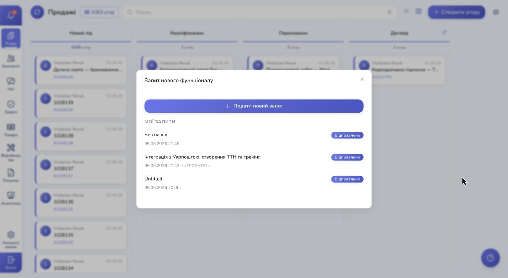Open the Виробництво sidebar section
The width and height of the screenshot is (508, 278).
[x=11, y=152]
